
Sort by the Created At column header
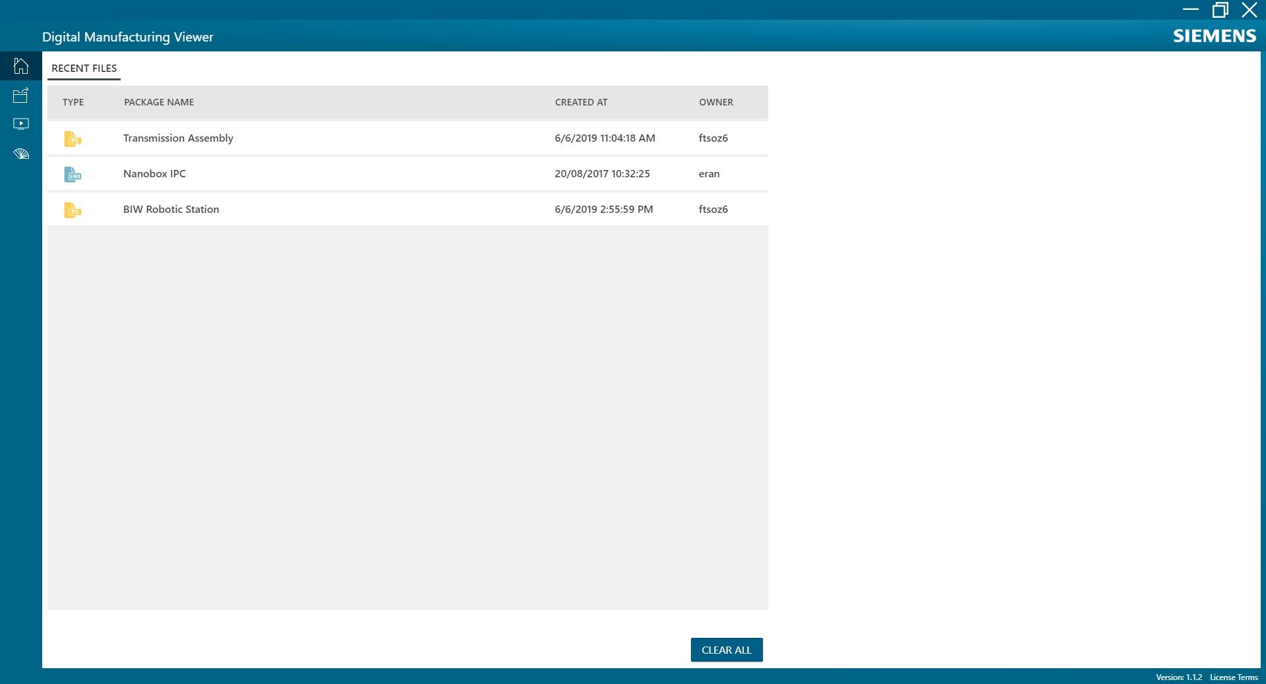[581, 102]
